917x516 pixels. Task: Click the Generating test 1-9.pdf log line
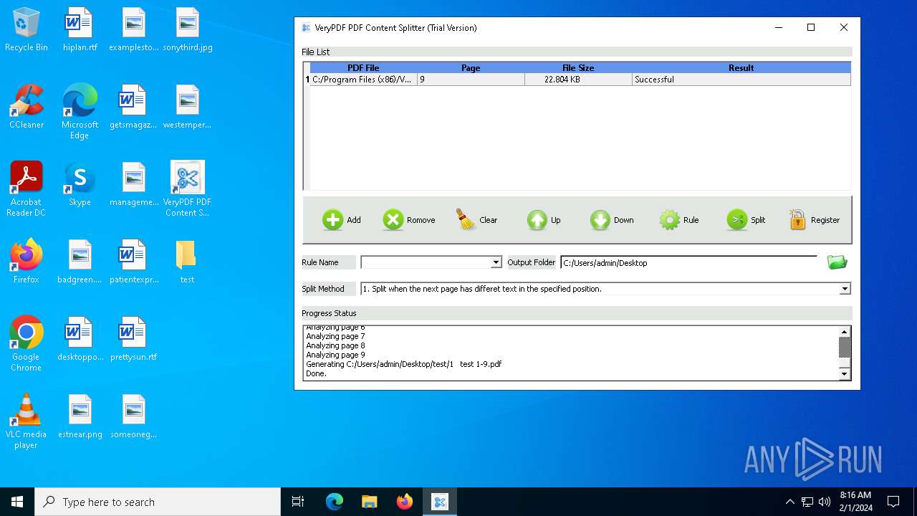403,364
